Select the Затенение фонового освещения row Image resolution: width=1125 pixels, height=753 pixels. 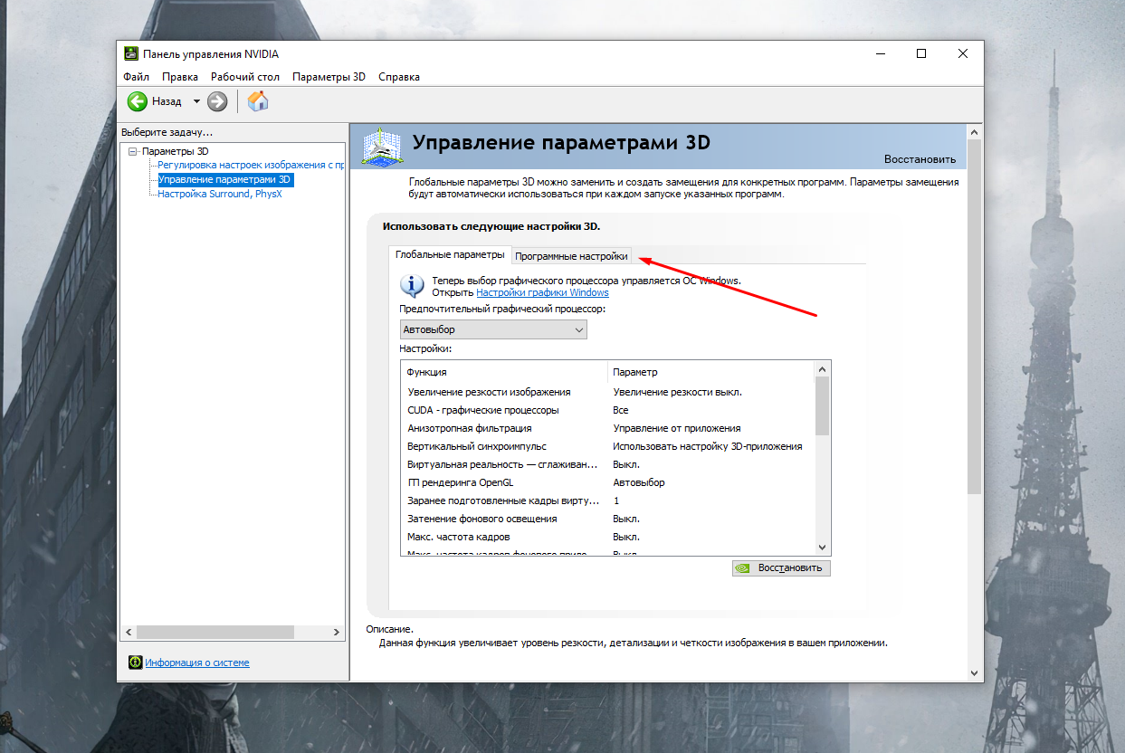click(x=608, y=519)
